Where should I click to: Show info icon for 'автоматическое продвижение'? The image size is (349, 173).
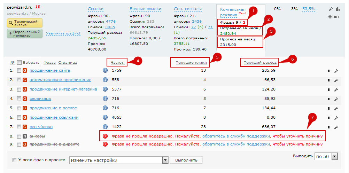coord(105,80)
